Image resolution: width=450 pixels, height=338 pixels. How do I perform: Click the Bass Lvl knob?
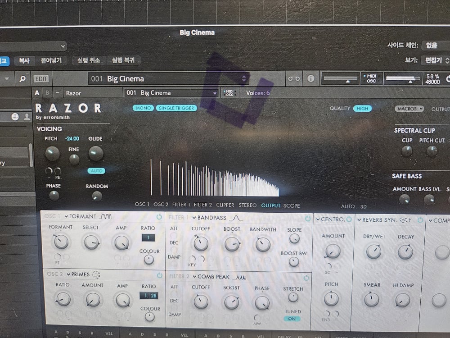429,199
